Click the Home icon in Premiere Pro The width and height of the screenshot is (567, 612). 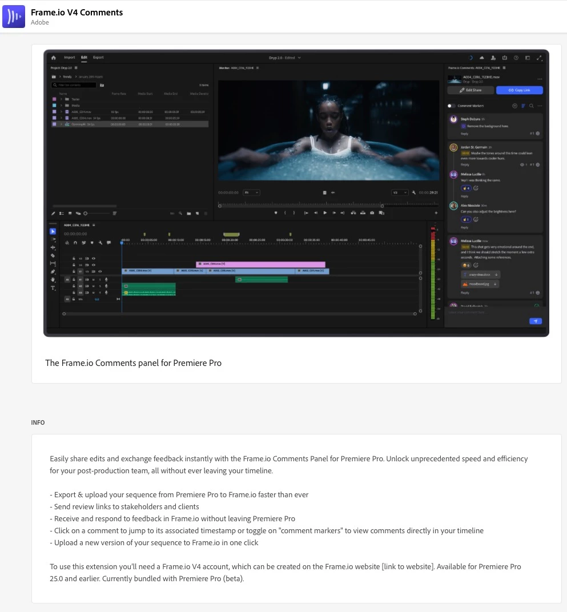coord(54,58)
